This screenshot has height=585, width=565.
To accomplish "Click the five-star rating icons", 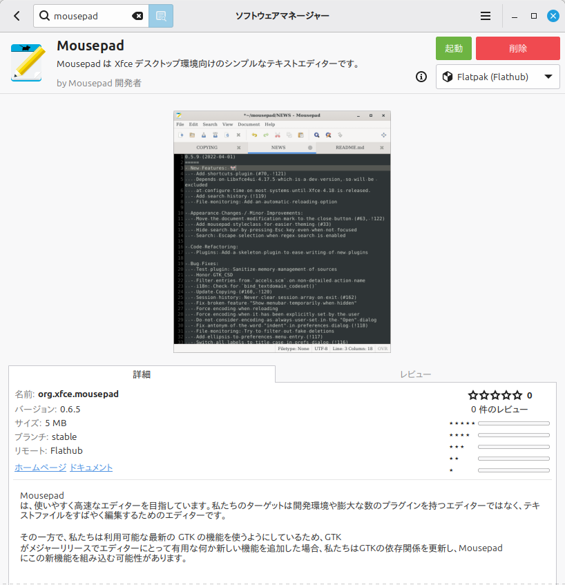I will [495, 395].
